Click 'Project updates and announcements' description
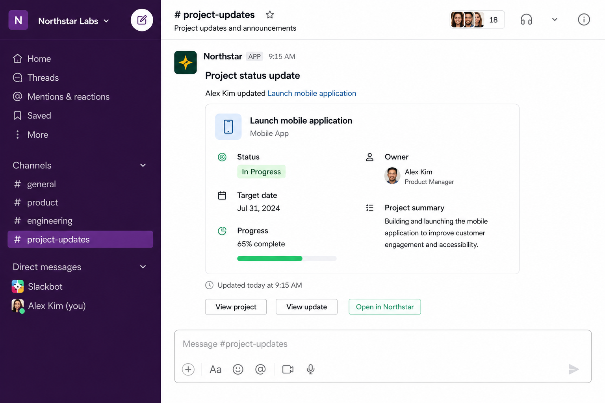 (x=235, y=28)
